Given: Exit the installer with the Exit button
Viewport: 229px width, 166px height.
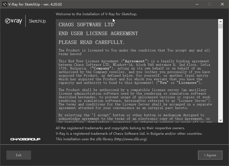Looking at the screenshot, I should 19,155.
